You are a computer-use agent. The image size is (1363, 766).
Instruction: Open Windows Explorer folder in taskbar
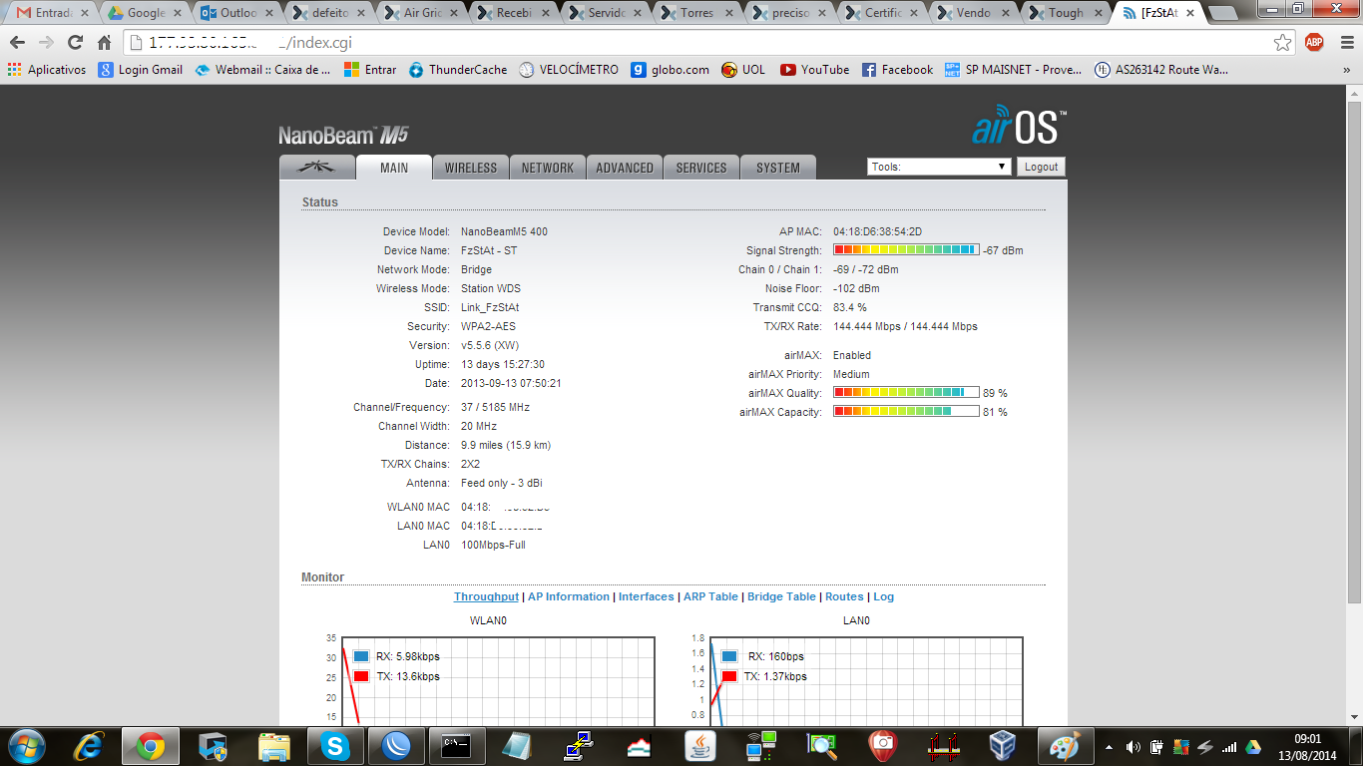[x=273, y=746]
